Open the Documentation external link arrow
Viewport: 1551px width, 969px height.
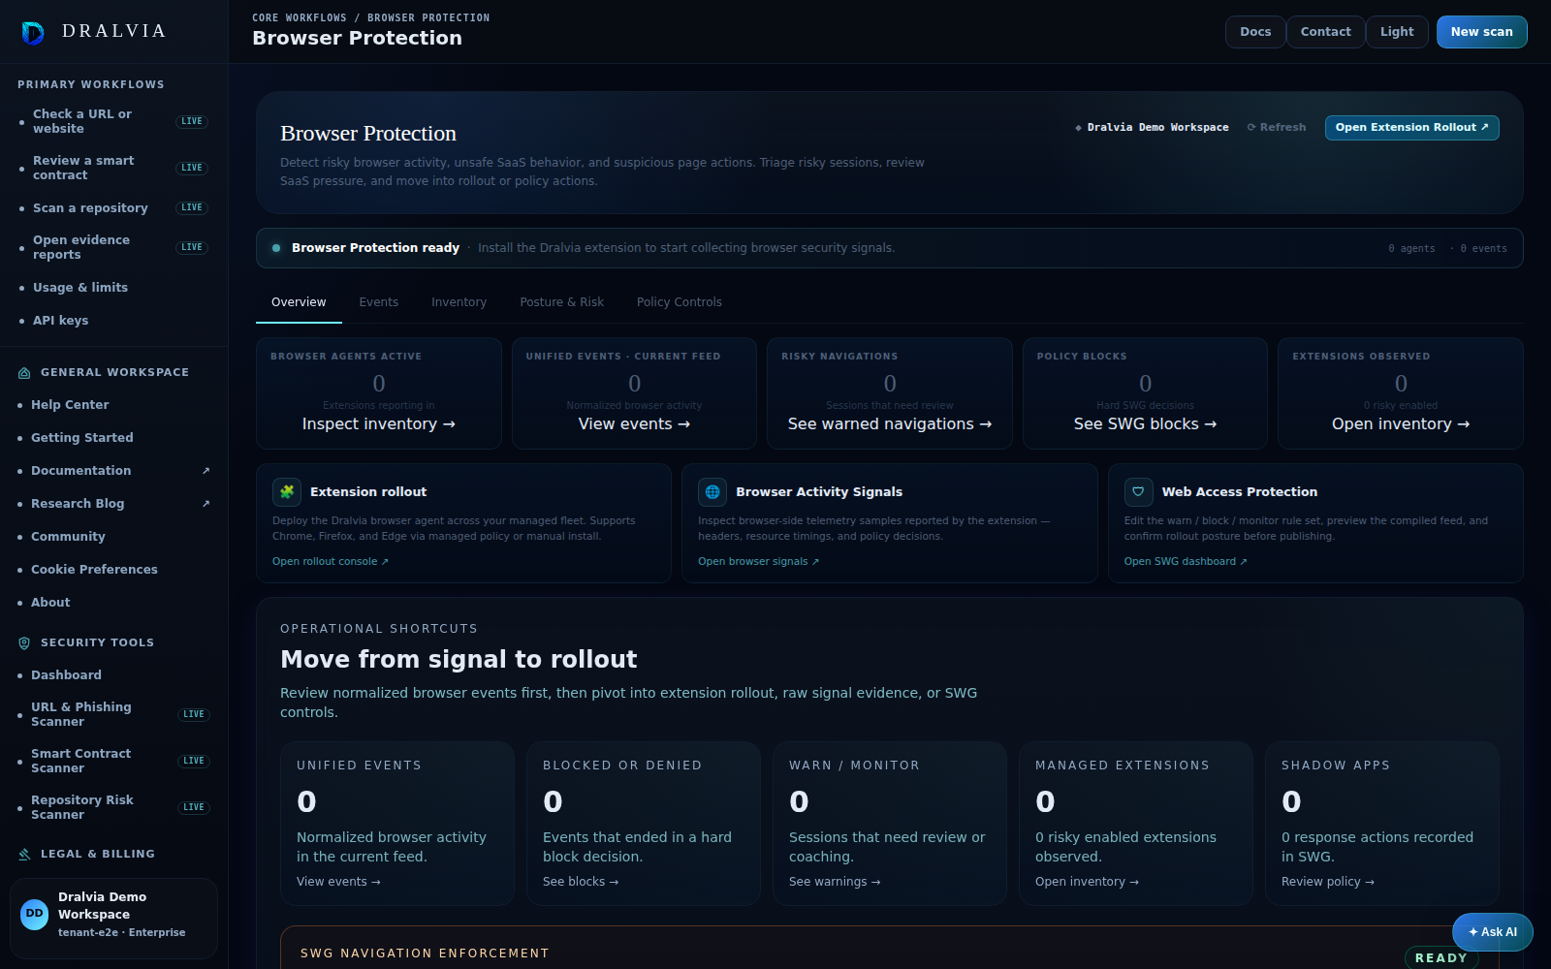[206, 471]
